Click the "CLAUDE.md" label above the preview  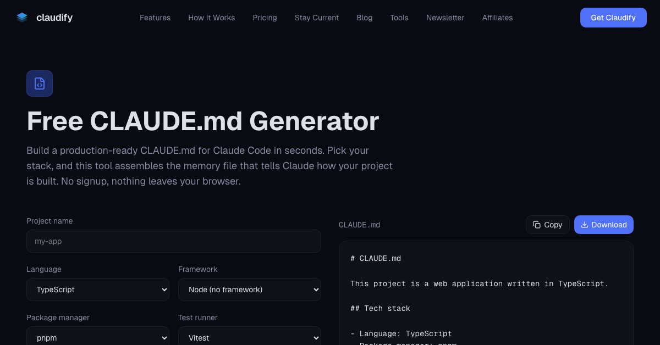click(x=359, y=225)
